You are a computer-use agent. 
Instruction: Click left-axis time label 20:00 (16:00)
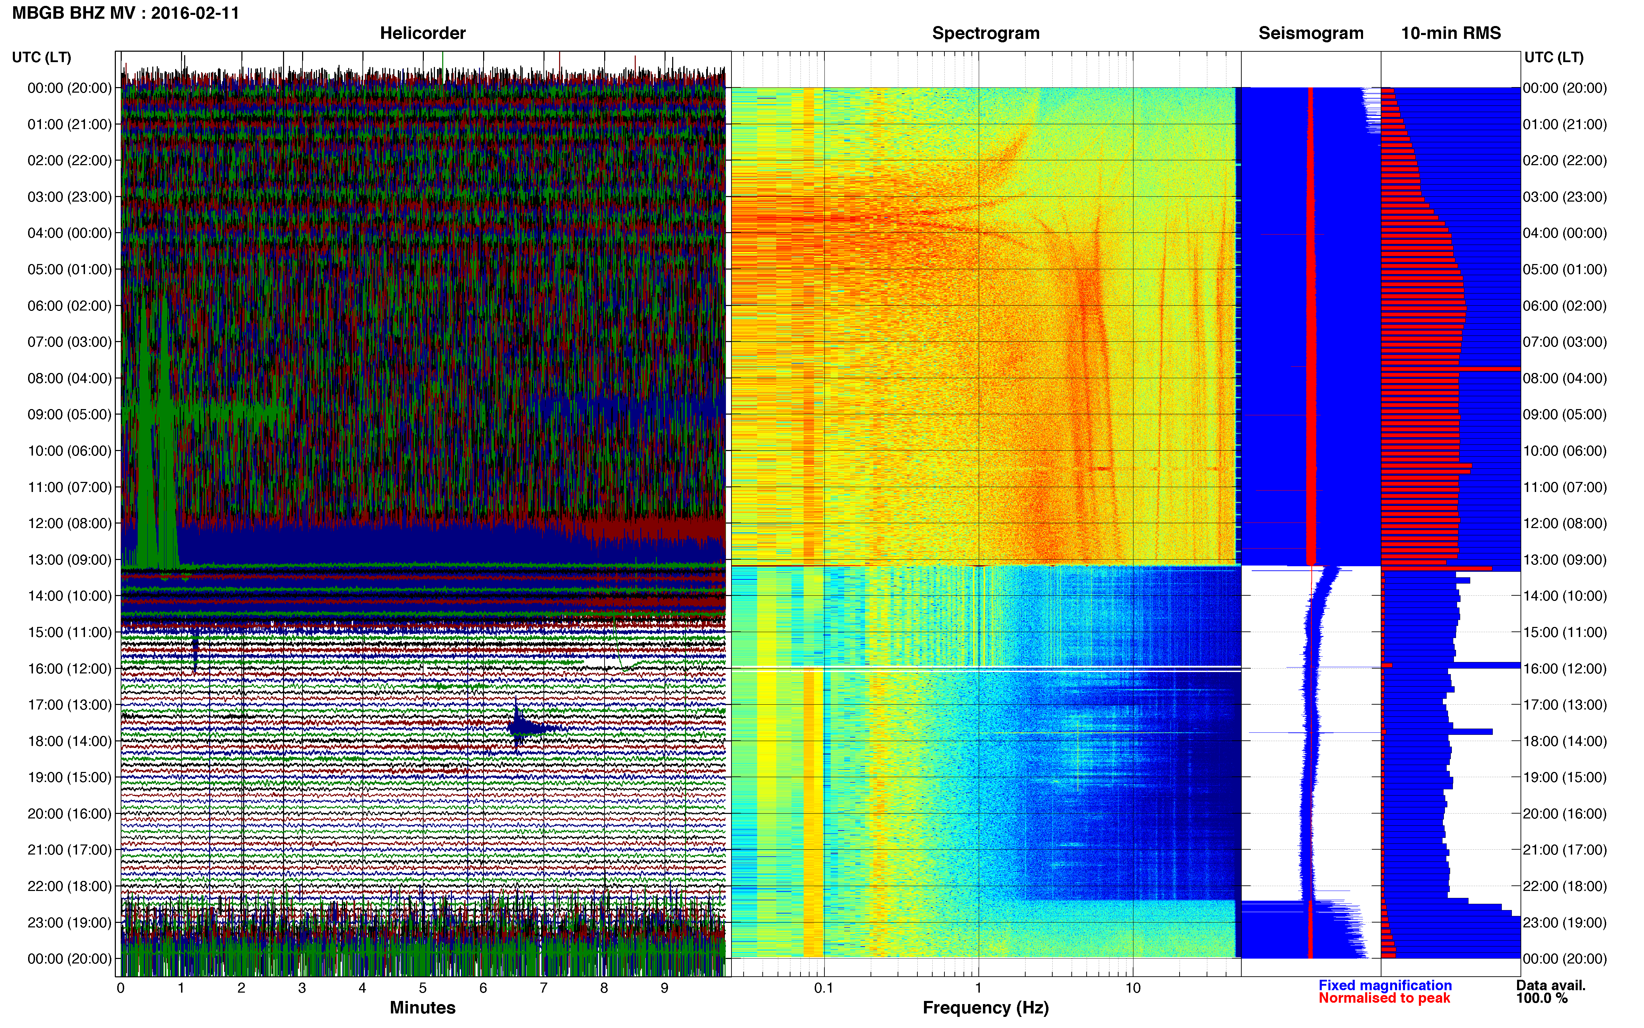[69, 814]
